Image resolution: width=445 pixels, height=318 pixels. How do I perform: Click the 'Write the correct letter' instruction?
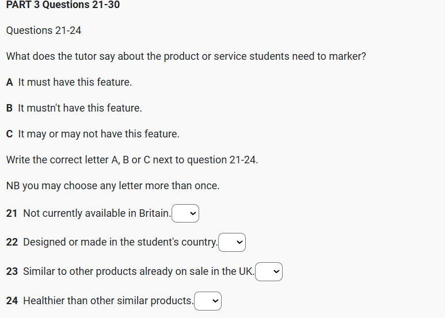point(132,160)
